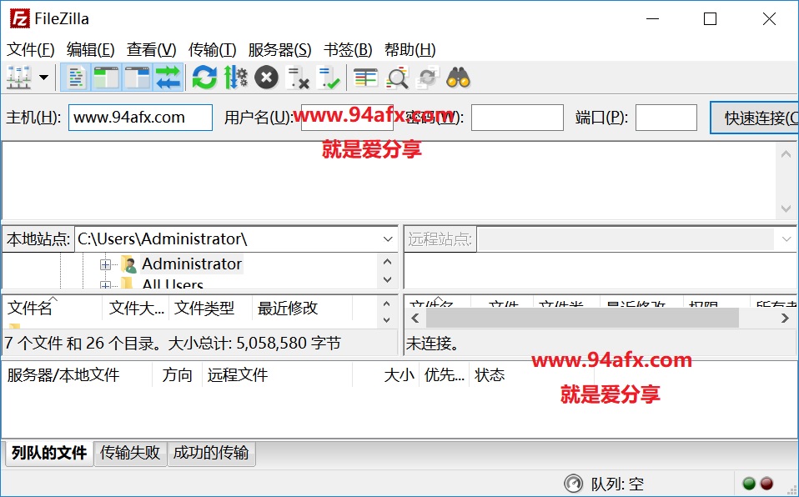The width and height of the screenshot is (799, 497).
Task: Click message log scroll up arrow
Action: (786, 154)
